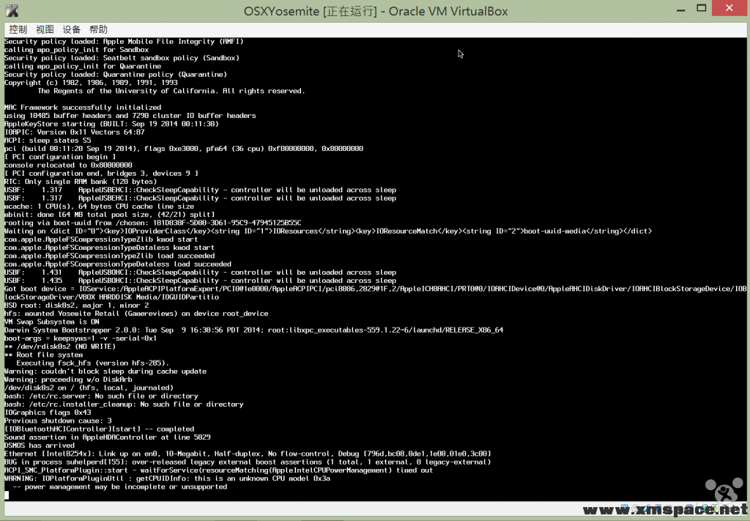The height and width of the screenshot is (521, 750).
Task: Open the 帮助 menu
Action: point(99,29)
